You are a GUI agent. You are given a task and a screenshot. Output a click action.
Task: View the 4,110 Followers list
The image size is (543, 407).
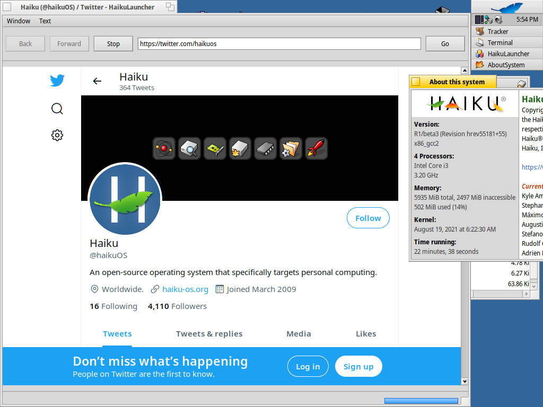click(177, 306)
